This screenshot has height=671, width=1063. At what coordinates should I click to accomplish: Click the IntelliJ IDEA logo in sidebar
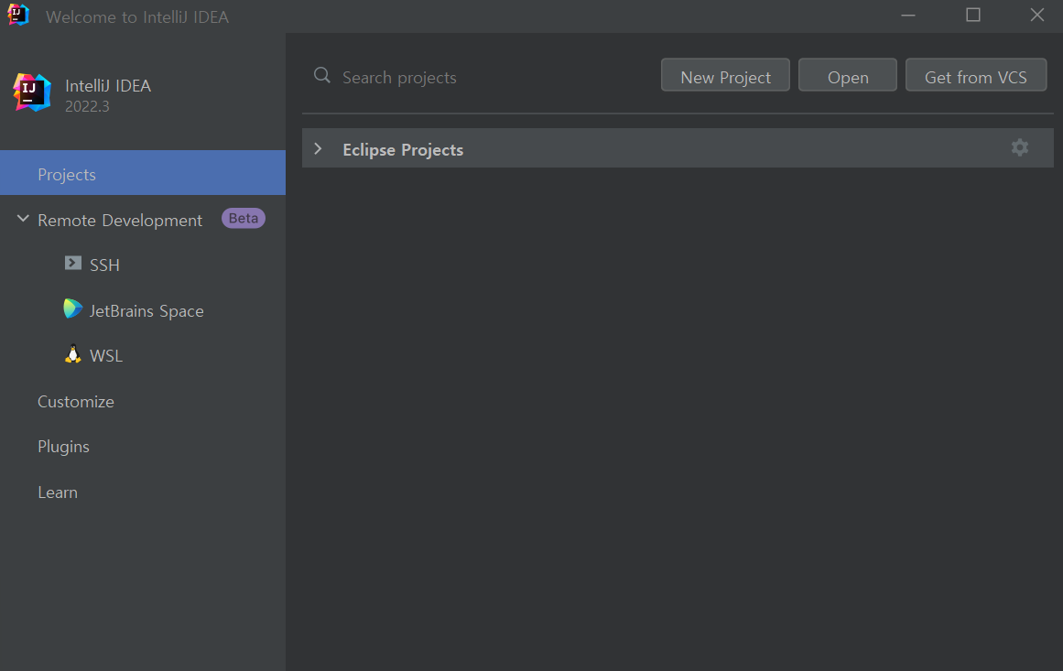pyautogui.click(x=32, y=92)
